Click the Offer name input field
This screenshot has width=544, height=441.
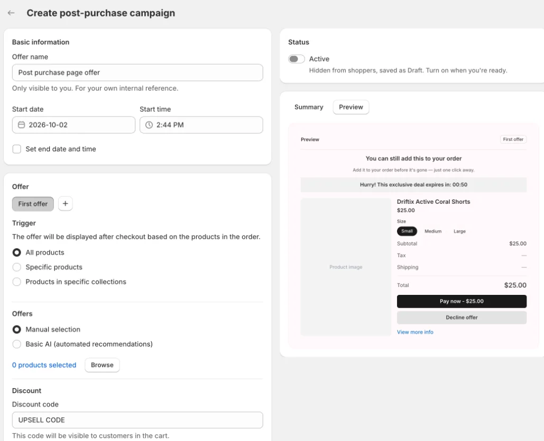[x=137, y=73]
